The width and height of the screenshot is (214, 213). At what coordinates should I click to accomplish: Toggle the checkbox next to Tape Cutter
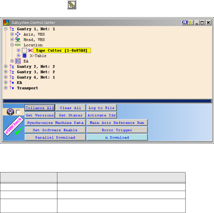tap(24, 50)
